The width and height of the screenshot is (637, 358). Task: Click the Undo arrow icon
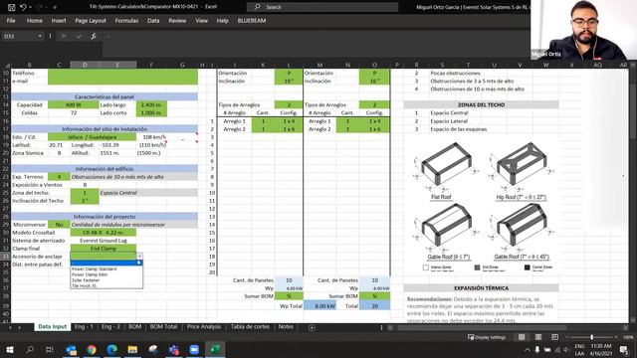click(x=23, y=7)
